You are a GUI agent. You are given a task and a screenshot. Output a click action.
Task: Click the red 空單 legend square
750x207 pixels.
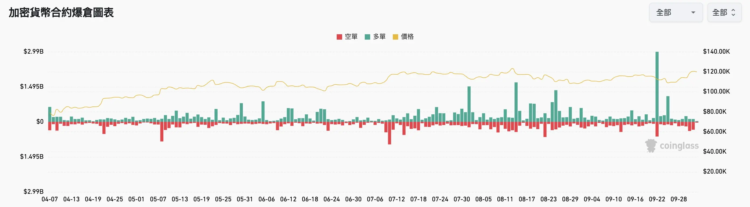339,37
